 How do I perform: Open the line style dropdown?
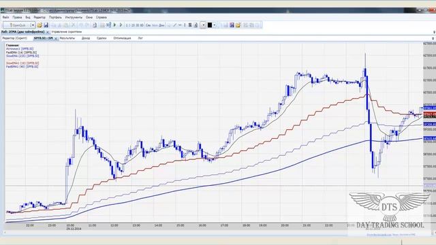203,25
